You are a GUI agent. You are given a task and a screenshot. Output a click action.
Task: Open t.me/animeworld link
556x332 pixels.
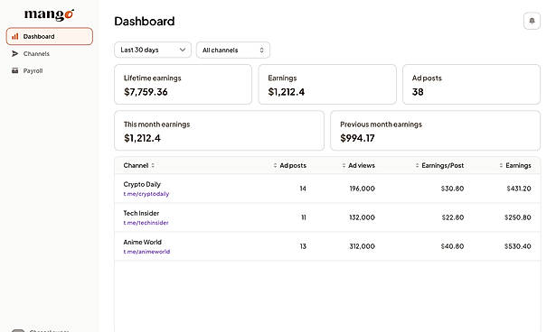146,252
